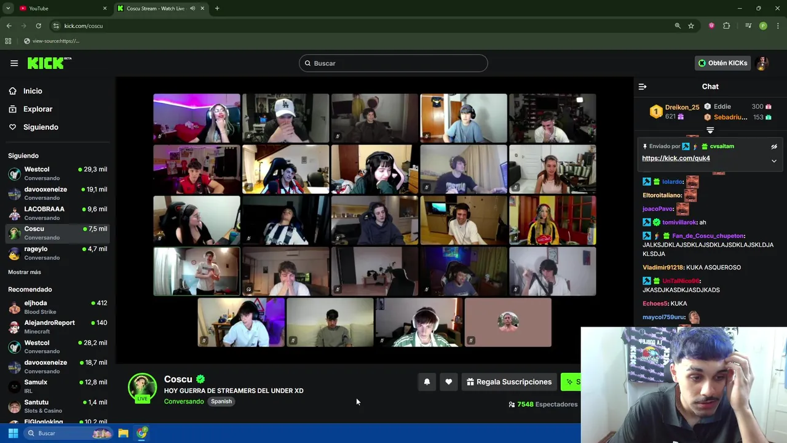Open recommended channel Santutu
The image size is (787, 443).
pyautogui.click(x=58, y=406)
